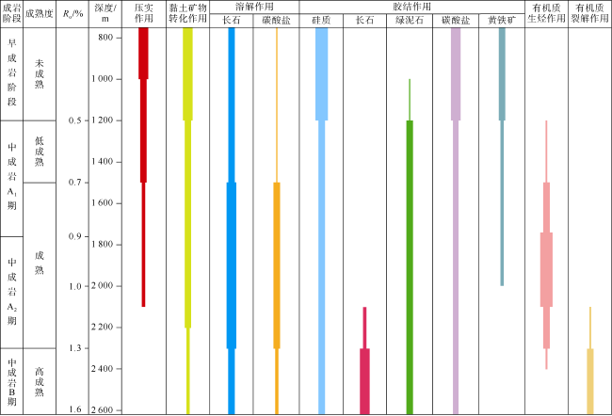Select the 有机质生烃作用 header
This screenshot has height=416, width=612.
(546, 14)
